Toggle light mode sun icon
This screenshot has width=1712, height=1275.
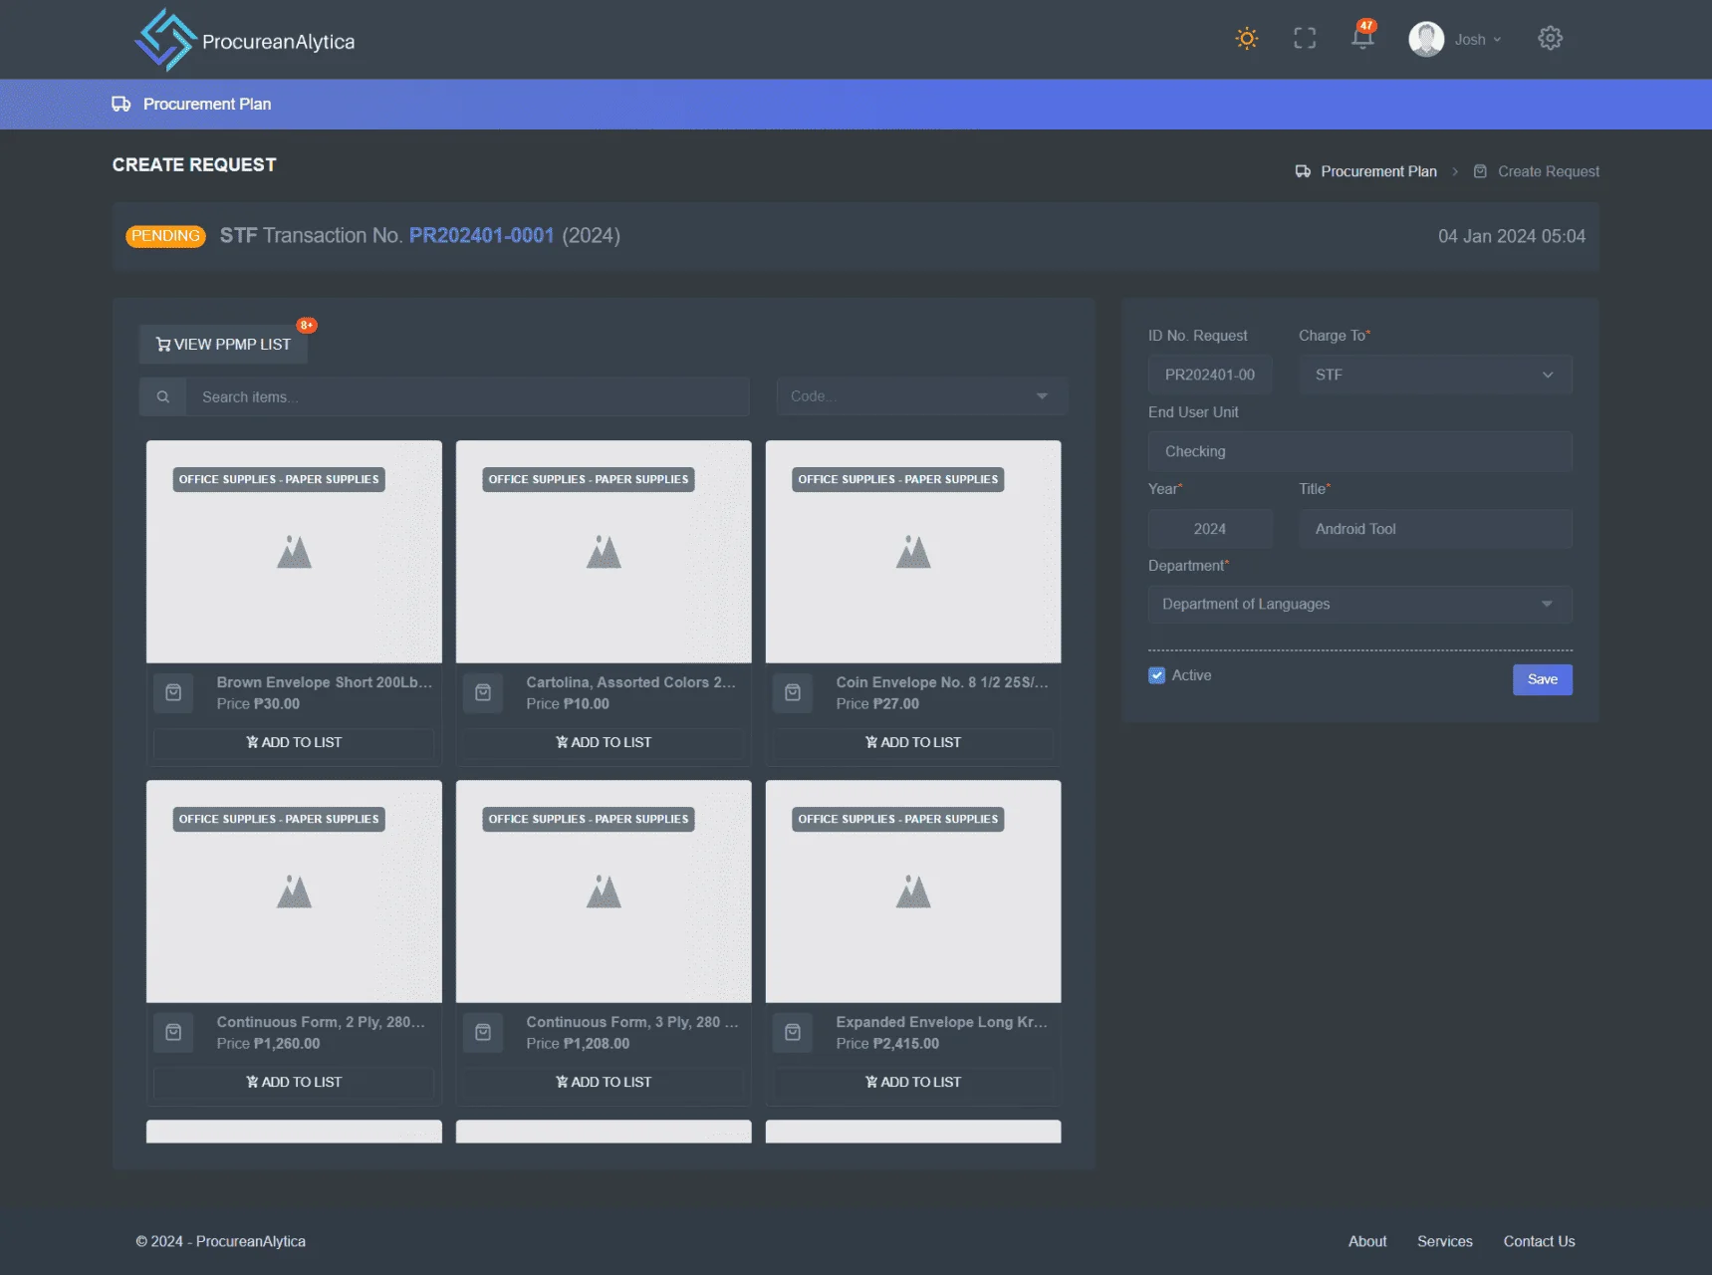click(1246, 39)
